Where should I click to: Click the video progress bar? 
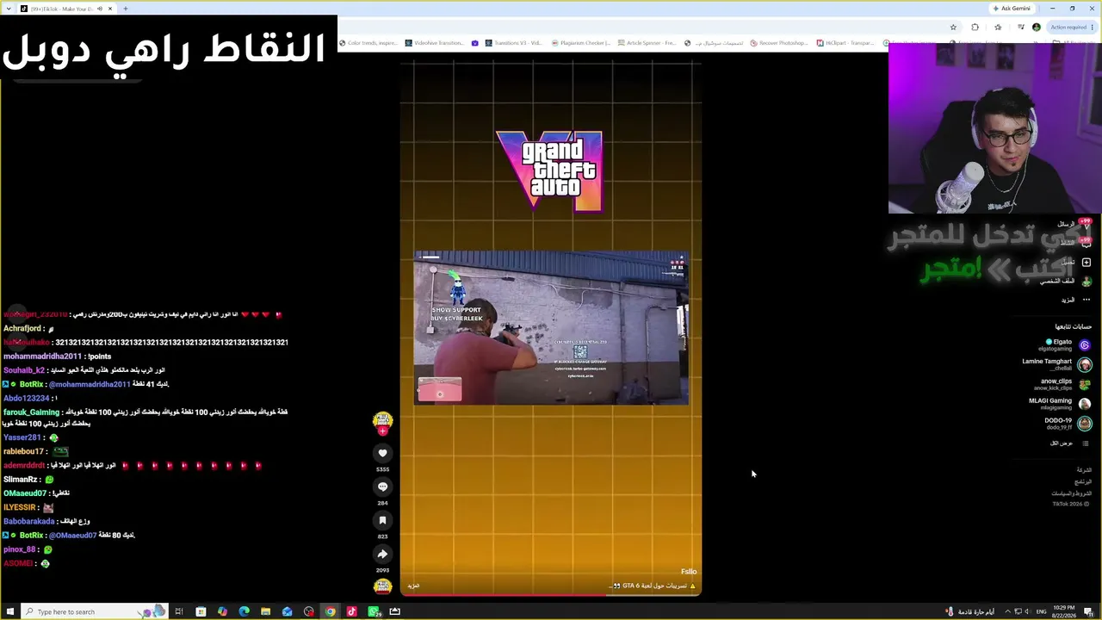pyautogui.click(x=551, y=594)
